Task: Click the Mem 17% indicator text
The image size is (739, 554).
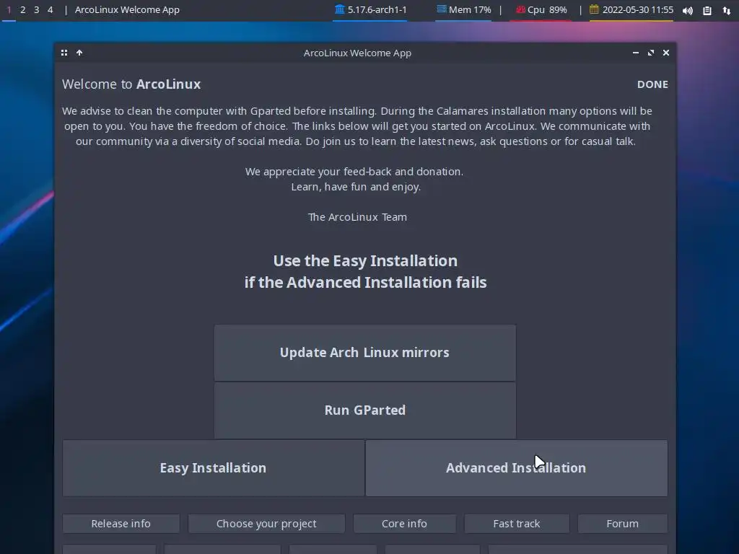Action: (x=470, y=9)
